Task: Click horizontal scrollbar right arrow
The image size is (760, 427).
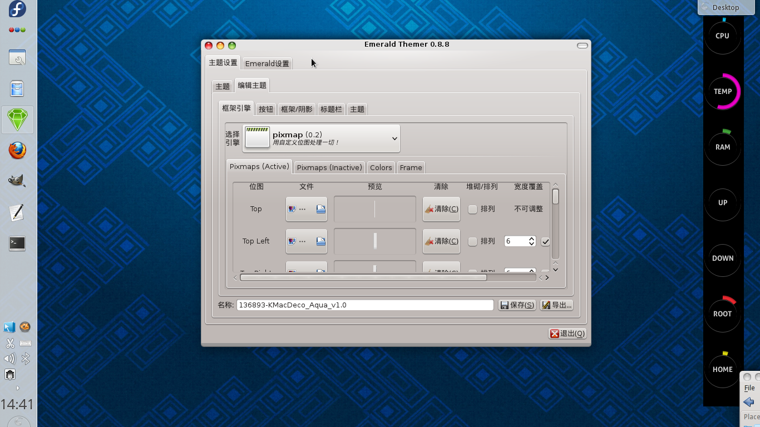Action: (x=547, y=277)
